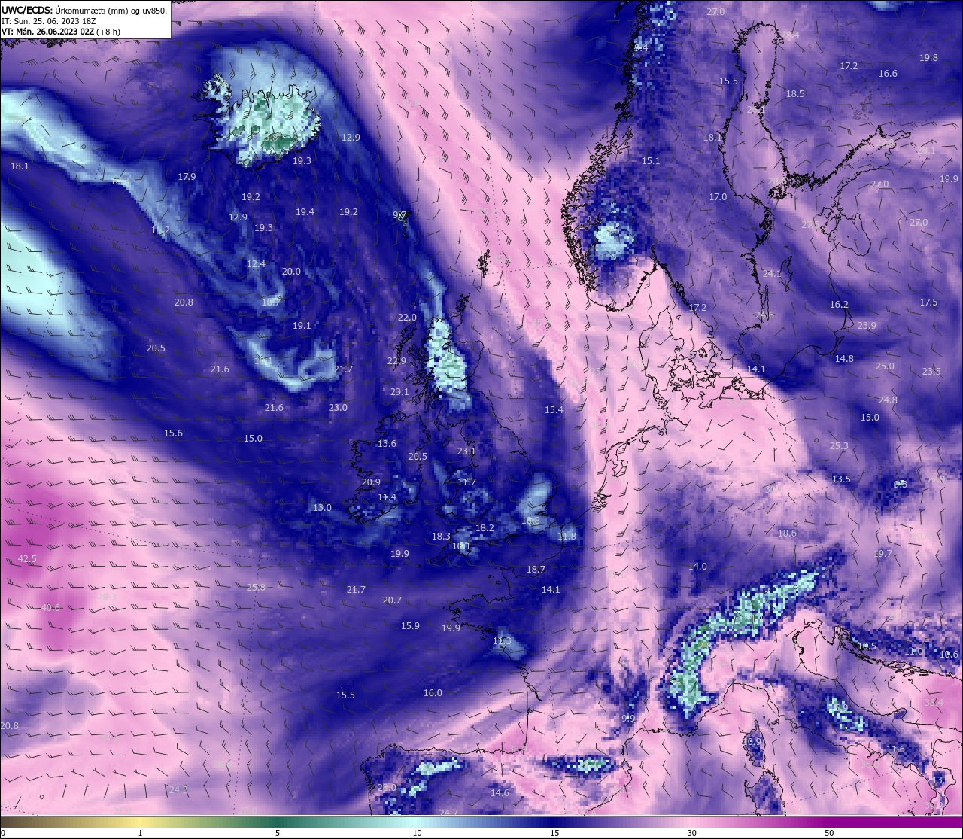The width and height of the screenshot is (963, 839).
Task: Click the 15.9 value west of Brittany
Action: [410, 626]
